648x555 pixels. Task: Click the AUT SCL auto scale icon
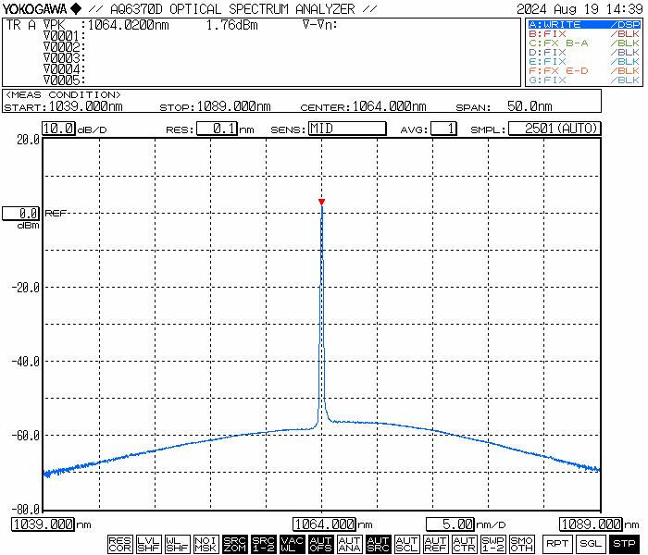click(406, 544)
